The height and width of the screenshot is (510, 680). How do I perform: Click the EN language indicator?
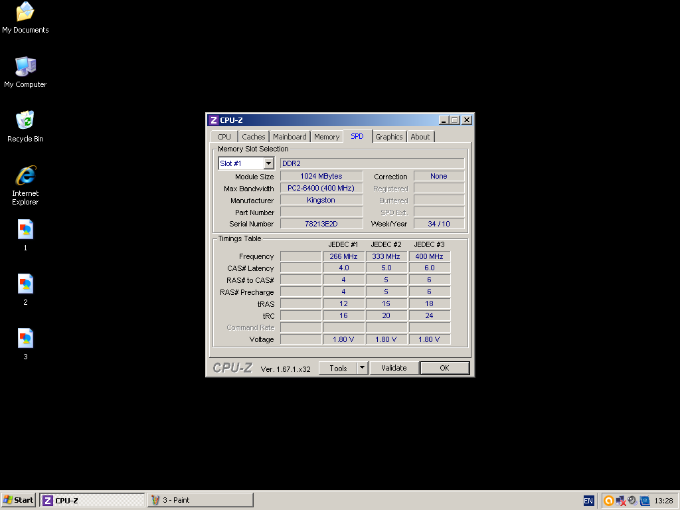pyautogui.click(x=588, y=501)
